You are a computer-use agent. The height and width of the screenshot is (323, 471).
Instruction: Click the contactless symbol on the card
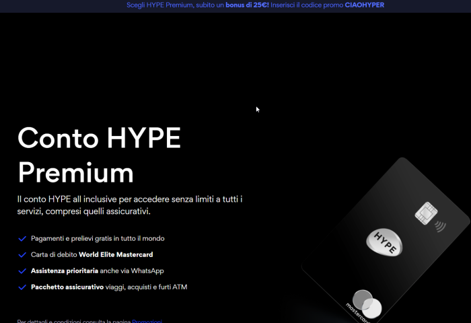coord(440,227)
